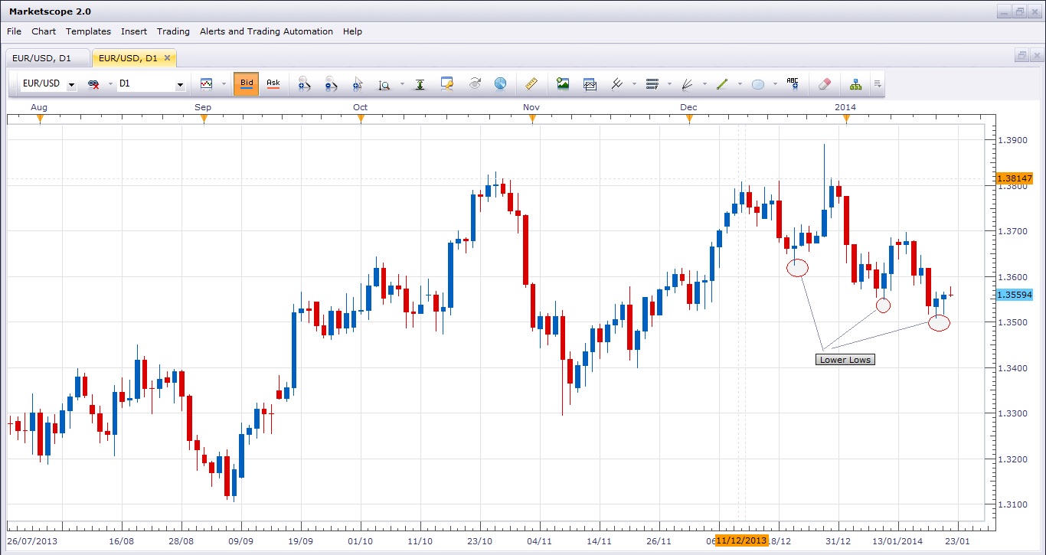Click the chart window snapshot icon
The height and width of the screenshot is (555, 1046).
click(590, 83)
